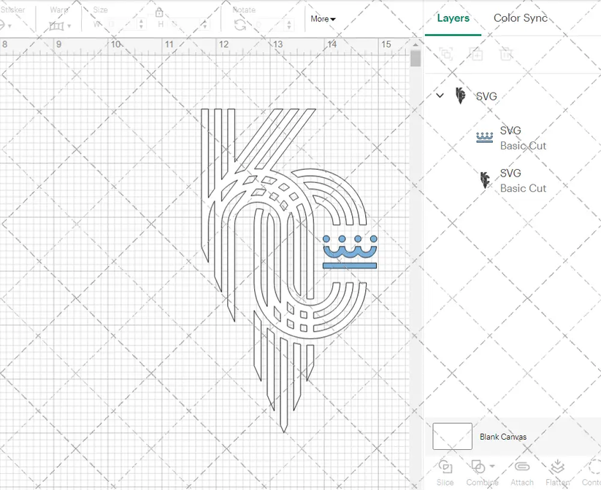Open the Combine dropdown arrow

click(x=491, y=467)
